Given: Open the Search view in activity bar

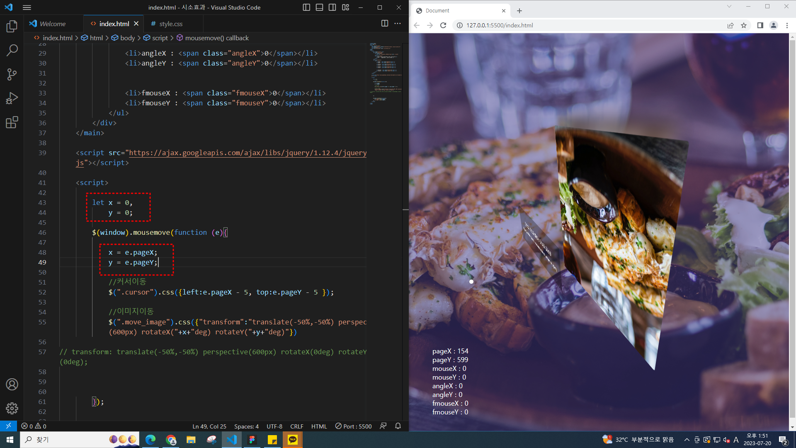Looking at the screenshot, I should tap(12, 51).
